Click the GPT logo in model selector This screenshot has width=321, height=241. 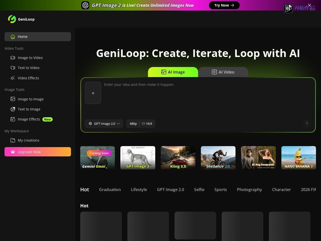coord(90,124)
